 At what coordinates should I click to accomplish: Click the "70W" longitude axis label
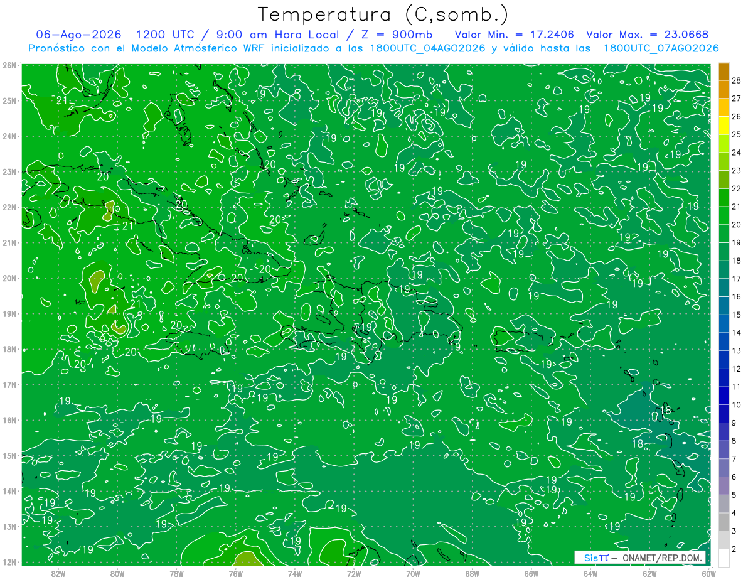point(413,573)
